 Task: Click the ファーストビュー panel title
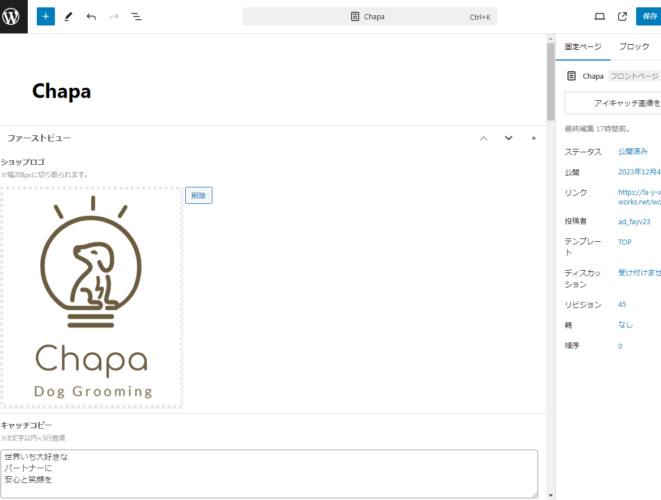click(39, 138)
